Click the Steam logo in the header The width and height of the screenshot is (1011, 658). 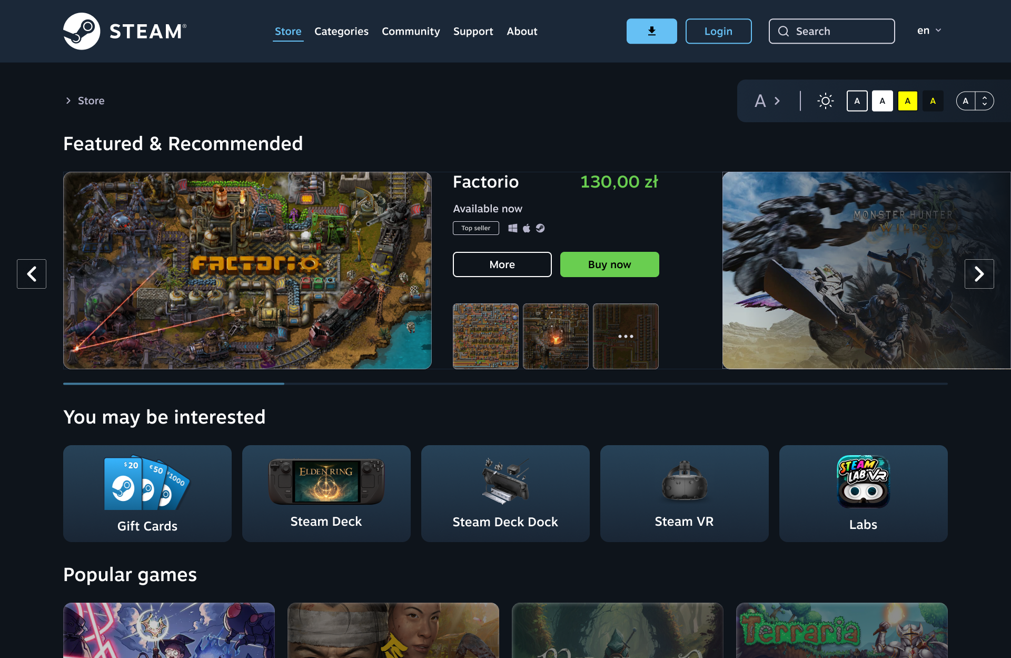click(125, 31)
